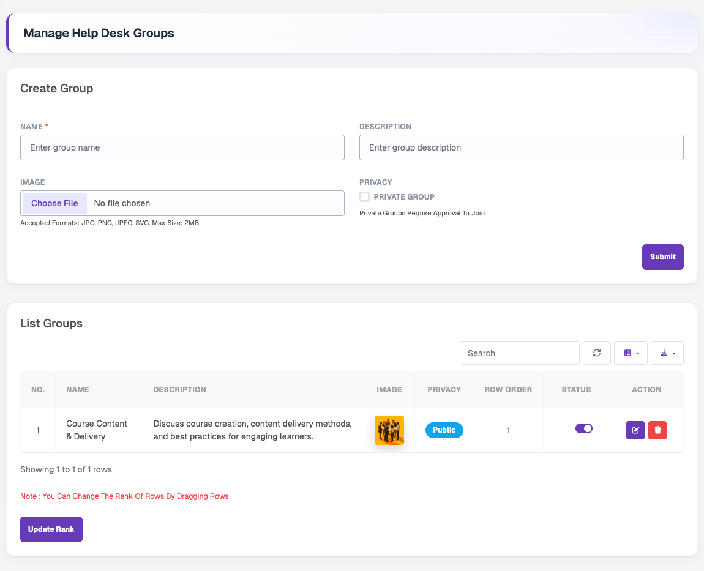Edit the Course Content & Delivery group
This screenshot has width=704, height=571.
635,430
